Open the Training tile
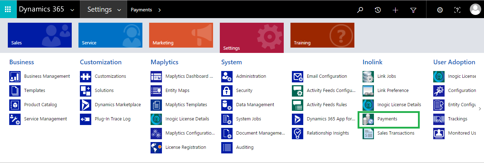The image size is (484, 163). (322, 35)
